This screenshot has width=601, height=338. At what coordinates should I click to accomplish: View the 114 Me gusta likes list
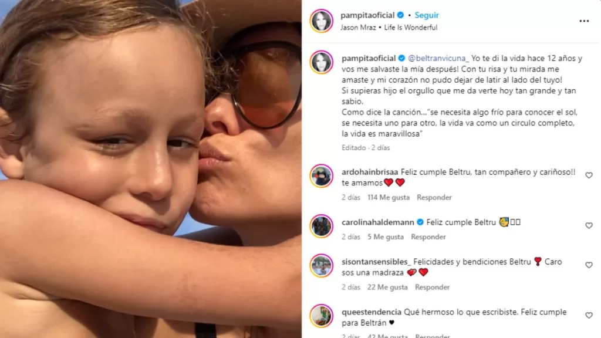(389, 197)
